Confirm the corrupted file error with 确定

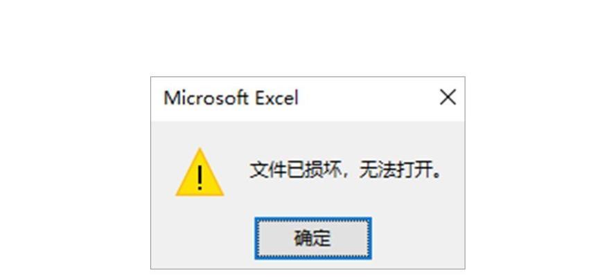[313, 238]
